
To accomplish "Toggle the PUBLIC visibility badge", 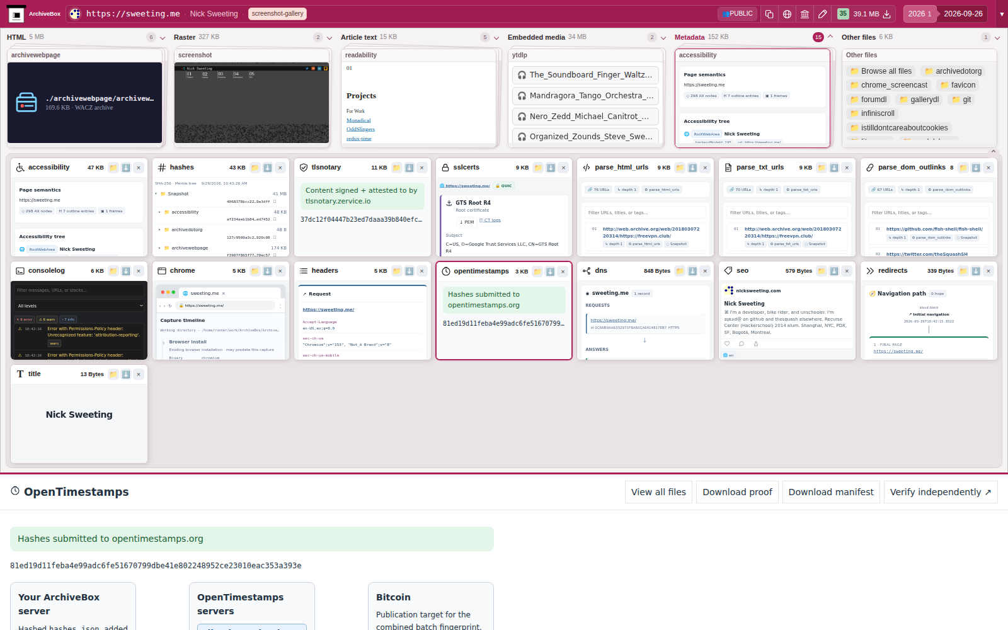I will point(737,14).
